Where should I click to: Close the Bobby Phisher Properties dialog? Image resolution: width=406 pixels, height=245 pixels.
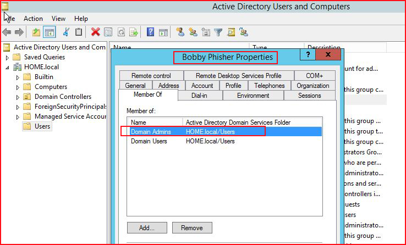[x=328, y=54]
